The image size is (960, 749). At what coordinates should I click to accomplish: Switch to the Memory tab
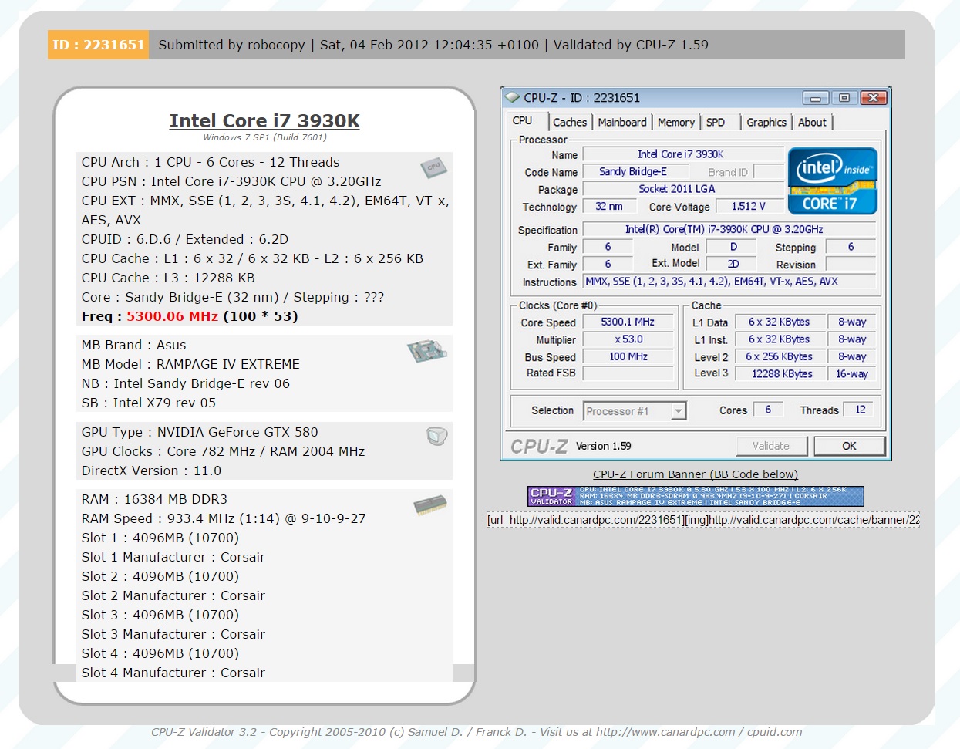(676, 122)
